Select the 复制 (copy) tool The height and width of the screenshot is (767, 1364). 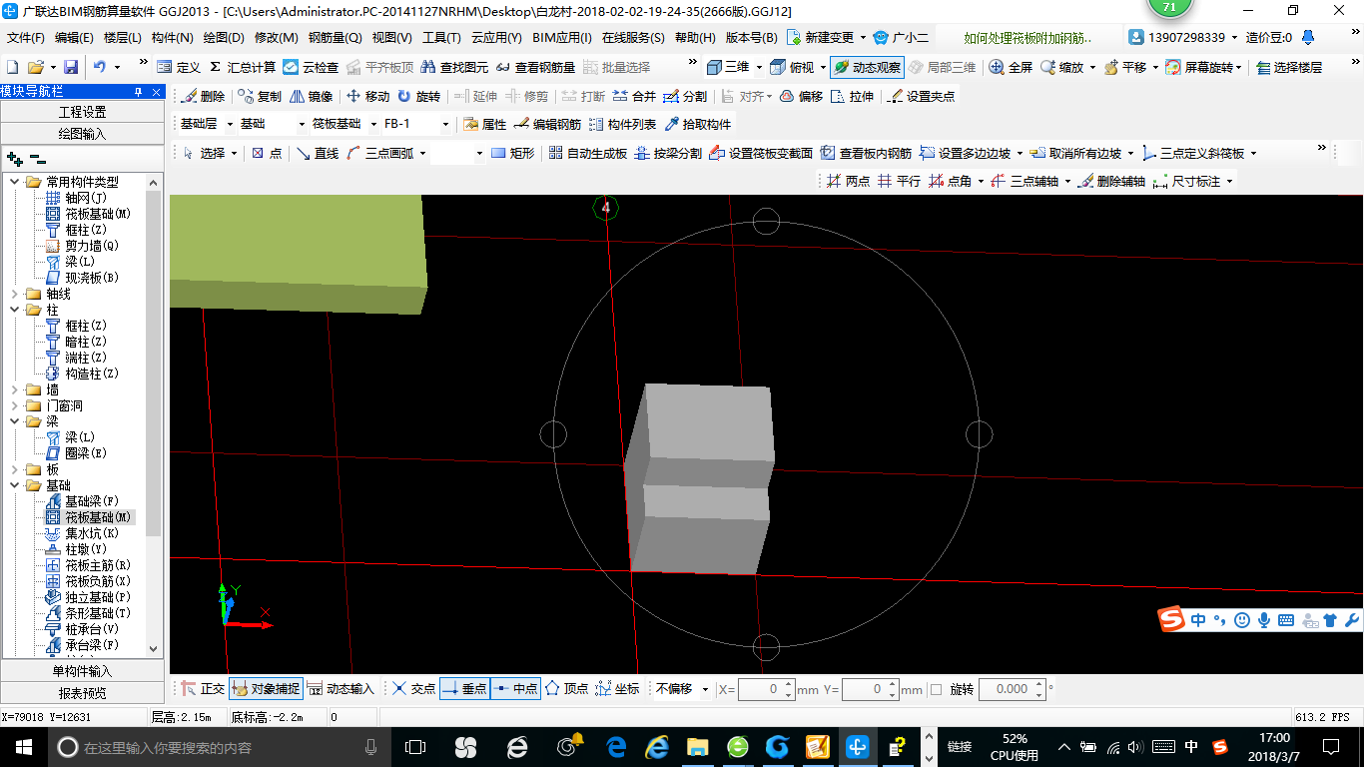(x=261, y=97)
